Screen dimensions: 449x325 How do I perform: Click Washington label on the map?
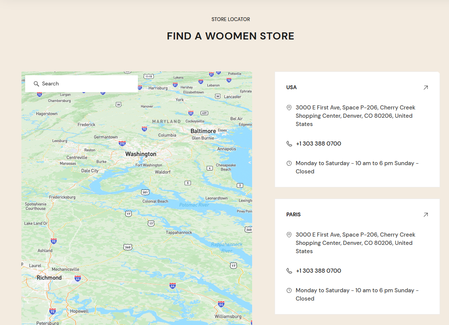(141, 154)
